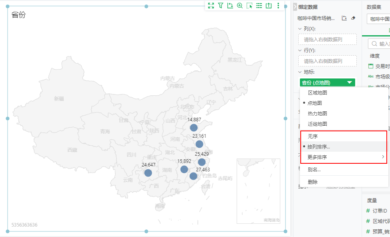The image size is (390, 237).
Task: Open the filter funnel icon
Action: pos(221,6)
